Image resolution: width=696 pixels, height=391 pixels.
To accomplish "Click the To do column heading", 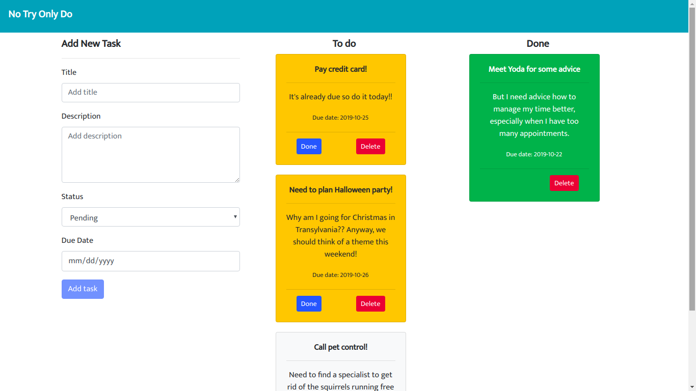I will click(344, 44).
